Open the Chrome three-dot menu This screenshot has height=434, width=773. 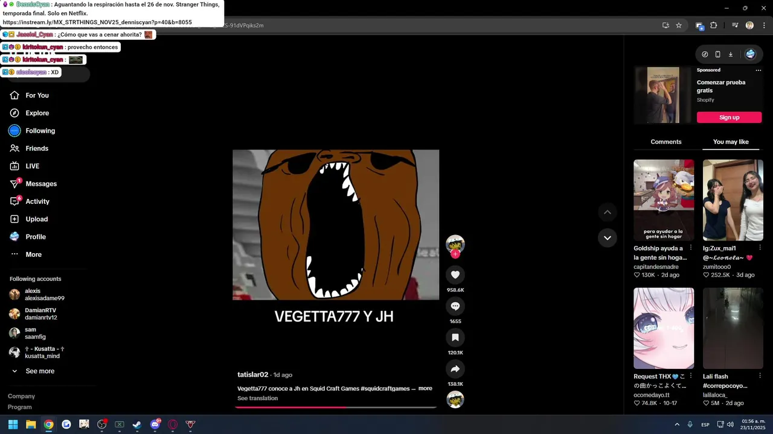pos(763,25)
